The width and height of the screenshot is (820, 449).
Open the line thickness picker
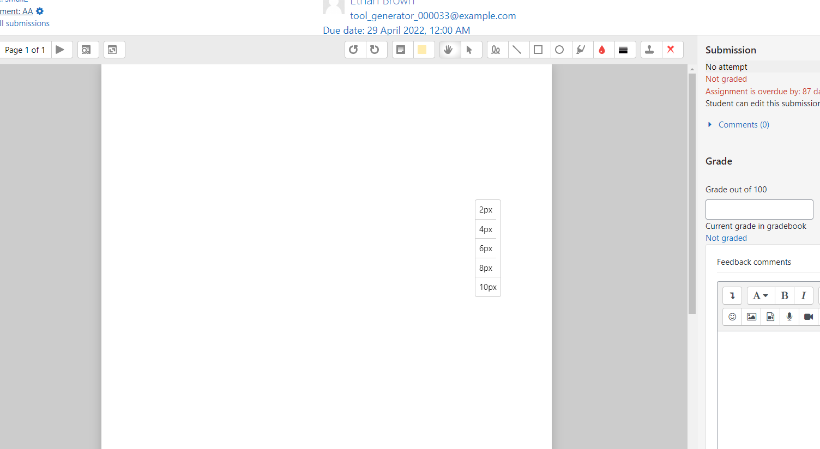click(624, 50)
